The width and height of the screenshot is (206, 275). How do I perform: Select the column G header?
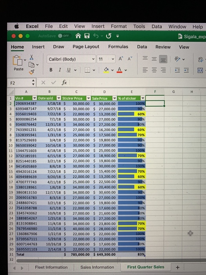click(x=173, y=92)
